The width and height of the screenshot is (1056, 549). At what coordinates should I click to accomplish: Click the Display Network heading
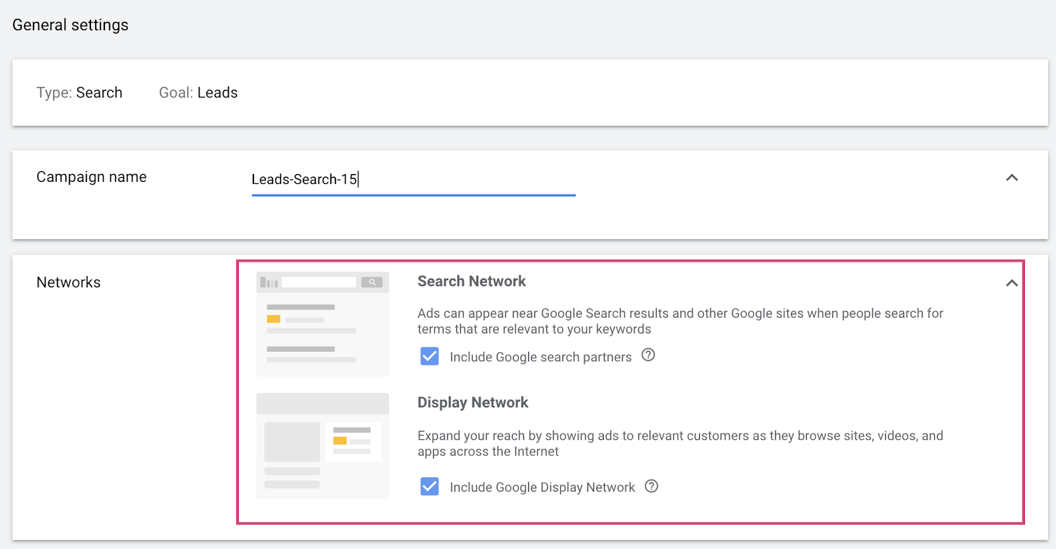[473, 403]
